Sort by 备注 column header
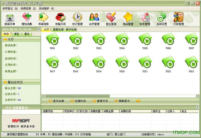The height and width of the screenshot is (138, 201). pos(189,111)
